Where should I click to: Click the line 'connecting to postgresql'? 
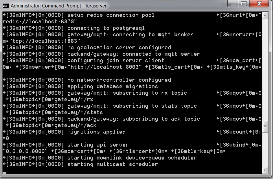tap(106, 28)
